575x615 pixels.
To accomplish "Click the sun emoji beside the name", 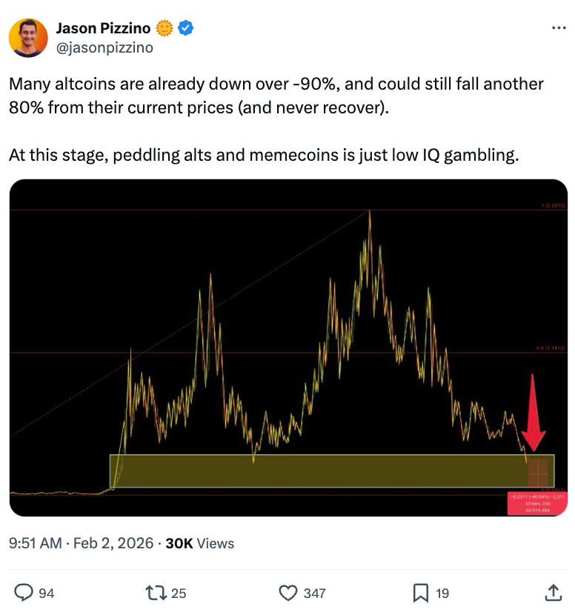I will (164, 29).
